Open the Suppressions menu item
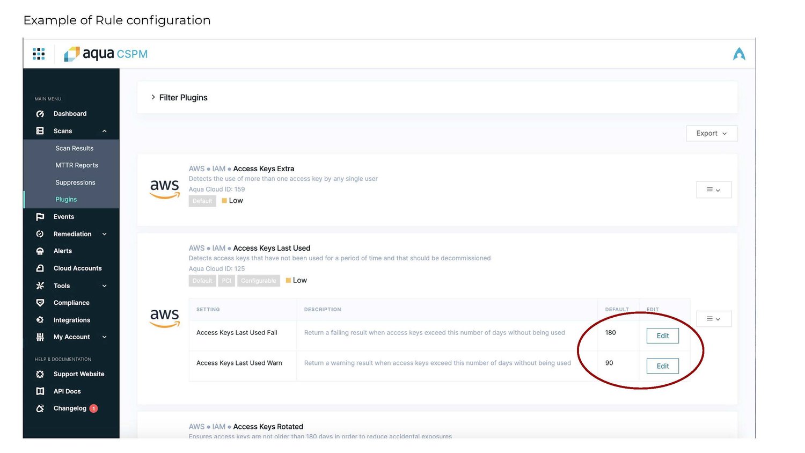The height and width of the screenshot is (453, 805). pyautogui.click(x=75, y=182)
